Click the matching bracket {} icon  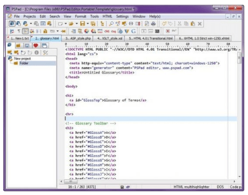(131, 23)
